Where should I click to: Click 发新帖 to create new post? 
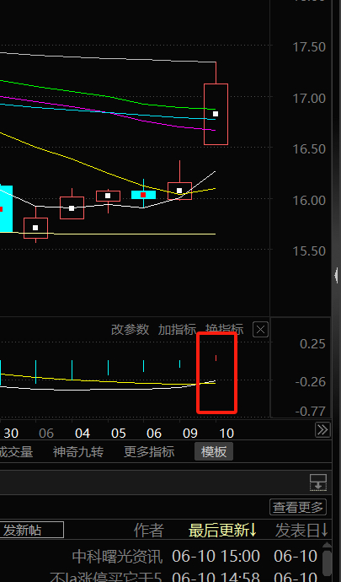pyautogui.click(x=31, y=530)
